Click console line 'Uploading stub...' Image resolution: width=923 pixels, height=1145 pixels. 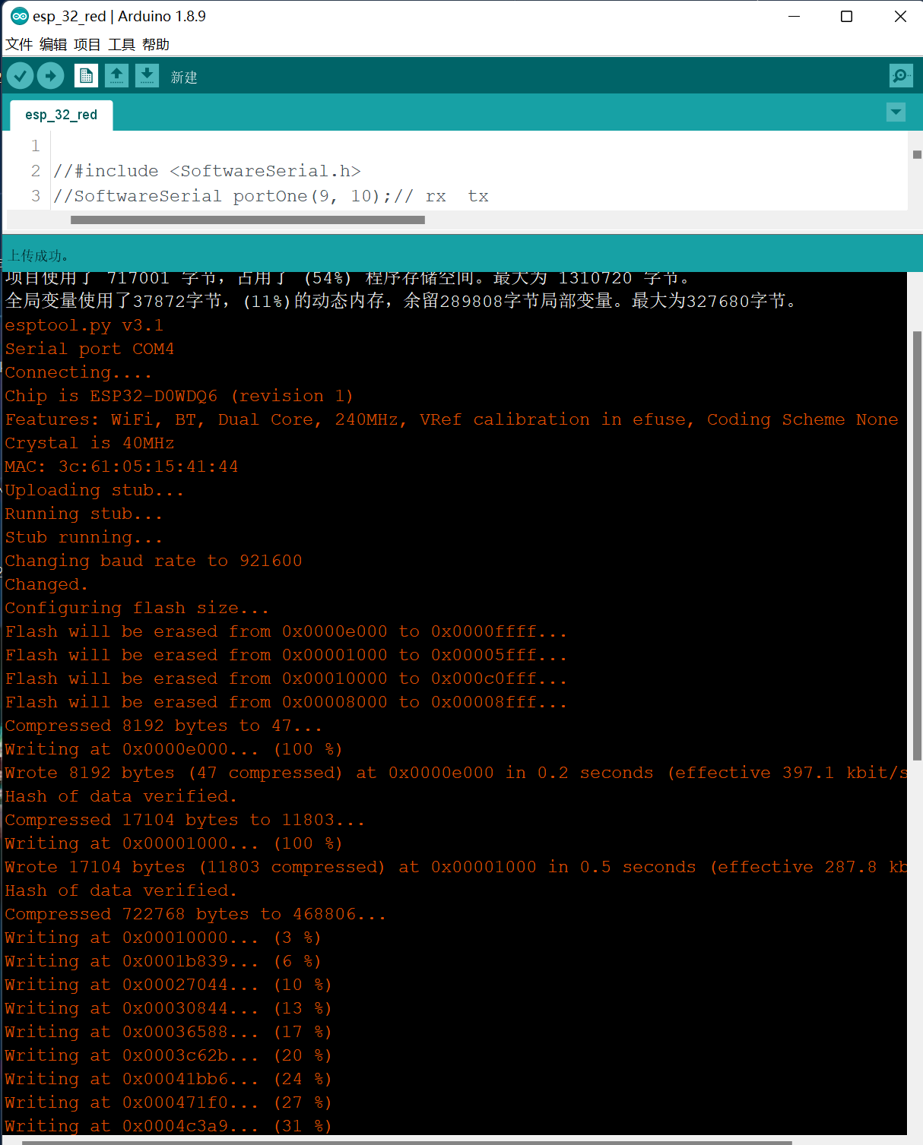(x=94, y=490)
